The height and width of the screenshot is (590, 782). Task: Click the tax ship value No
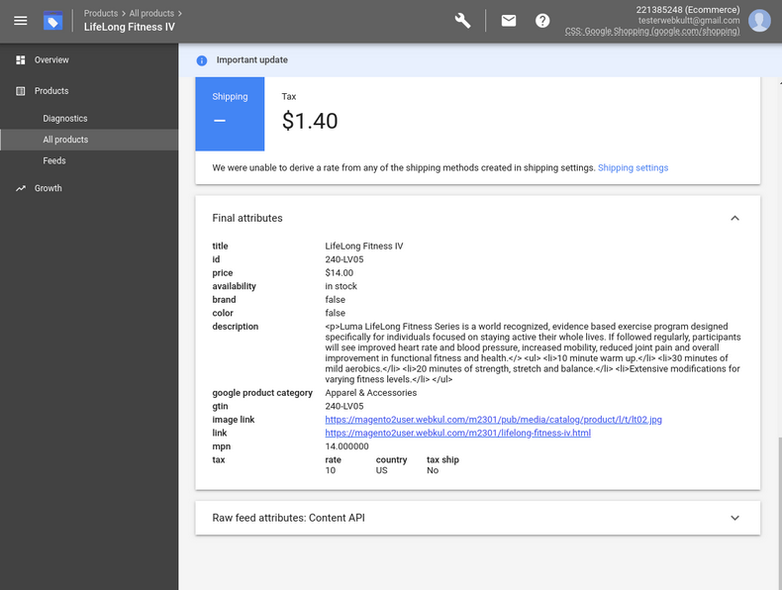tap(433, 470)
